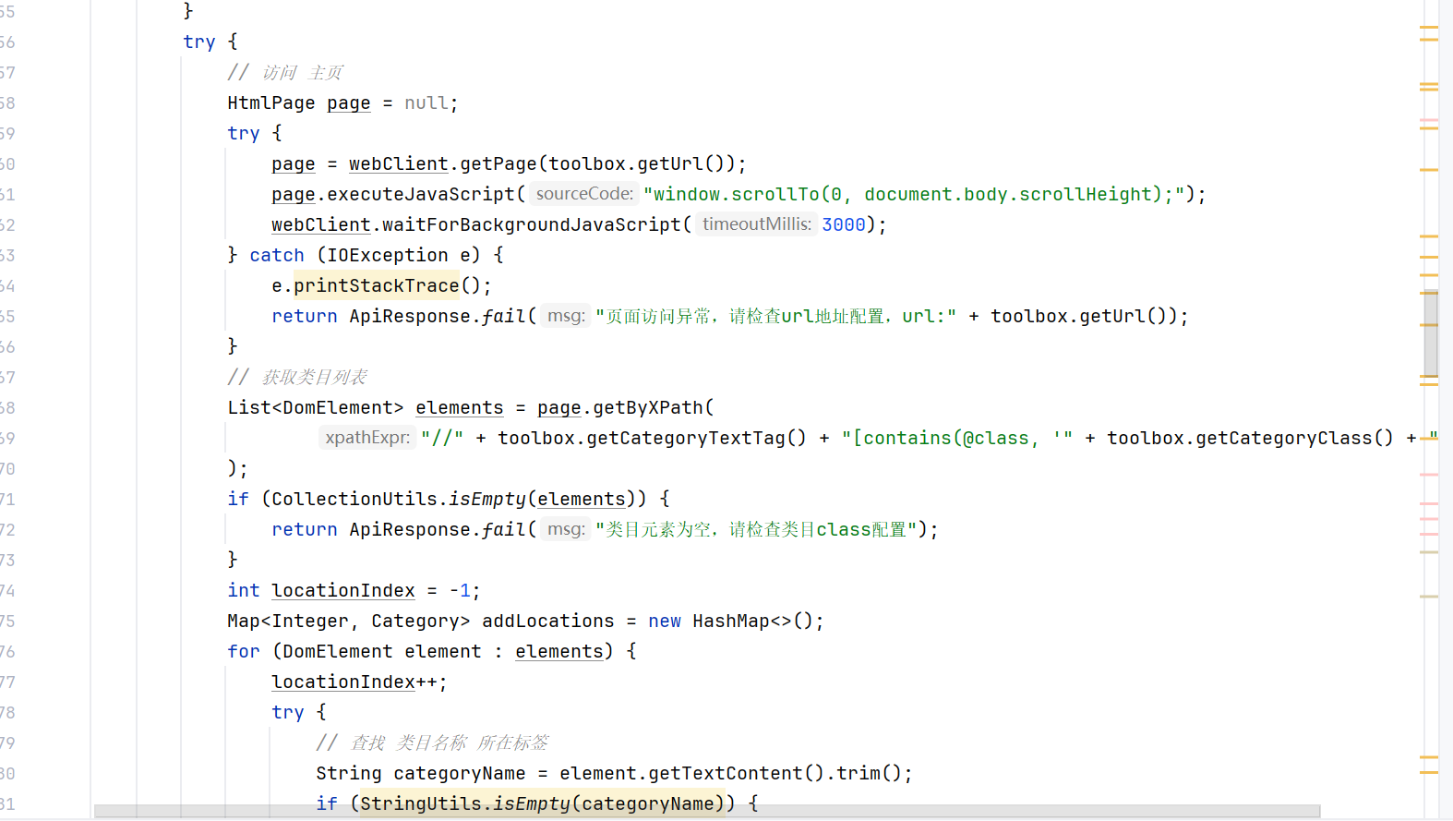The height and width of the screenshot is (821, 1453).
Task: Click the msg: hint before the url error string
Action: [566, 316]
